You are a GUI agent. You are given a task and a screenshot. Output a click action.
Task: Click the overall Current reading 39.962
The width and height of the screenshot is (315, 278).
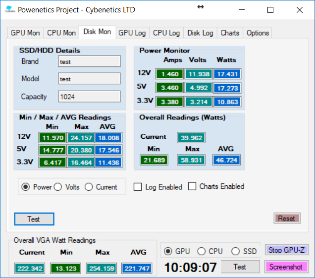191,137
